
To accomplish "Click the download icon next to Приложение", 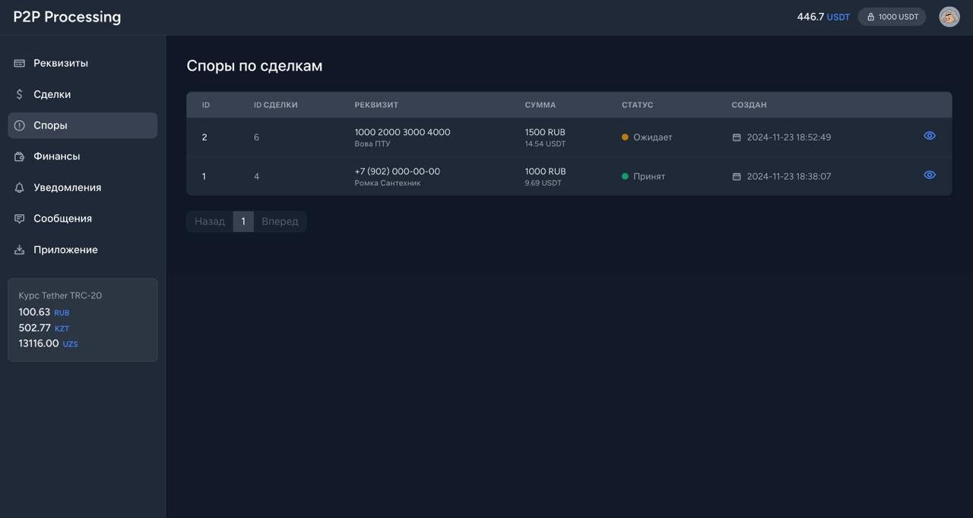I will tap(20, 250).
